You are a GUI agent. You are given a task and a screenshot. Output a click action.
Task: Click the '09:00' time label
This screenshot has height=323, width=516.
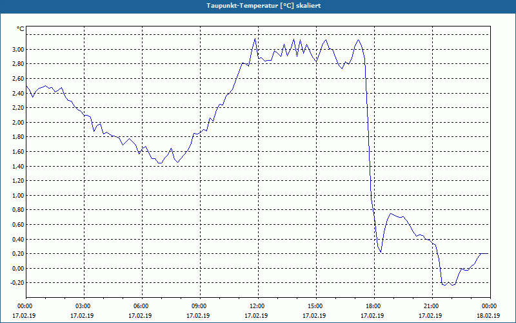click(x=200, y=306)
